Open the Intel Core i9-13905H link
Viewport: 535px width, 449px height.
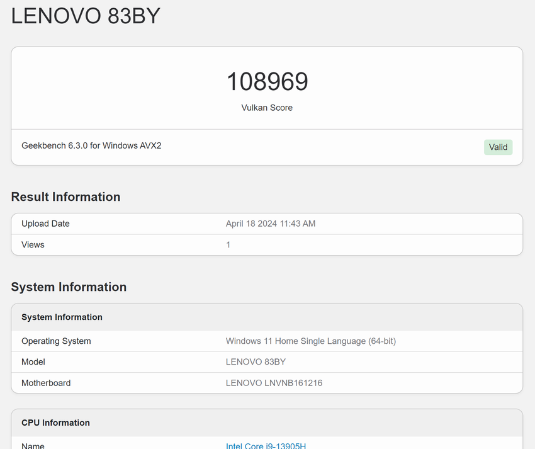coord(266,445)
